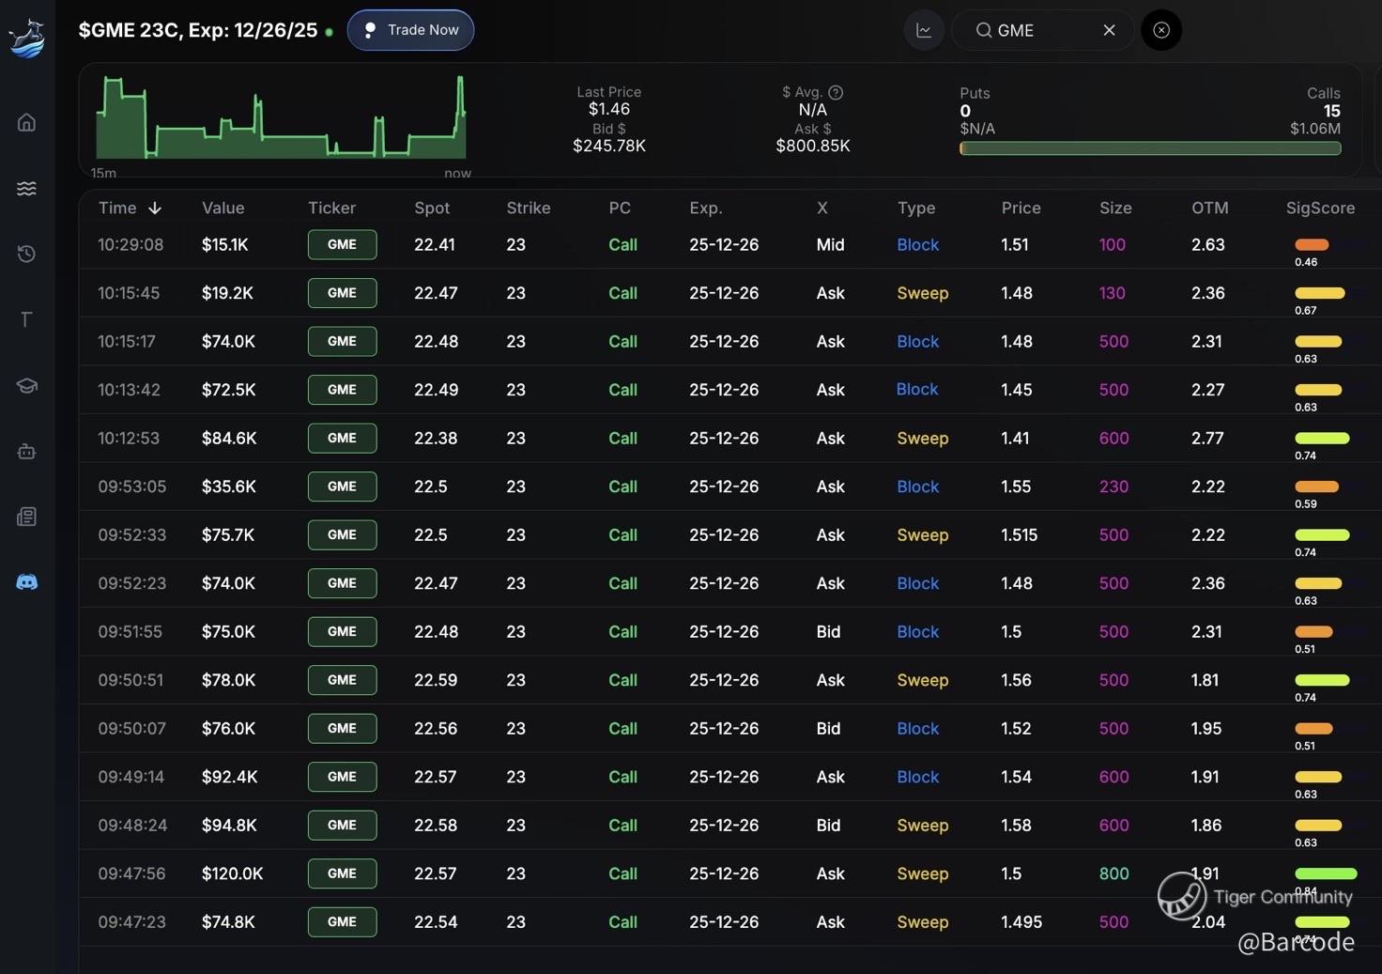Viewport: 1382px width, 974px height.
Task: Click the Puts versus Calls ratio bar
Action: click(x=1150, y=148)
